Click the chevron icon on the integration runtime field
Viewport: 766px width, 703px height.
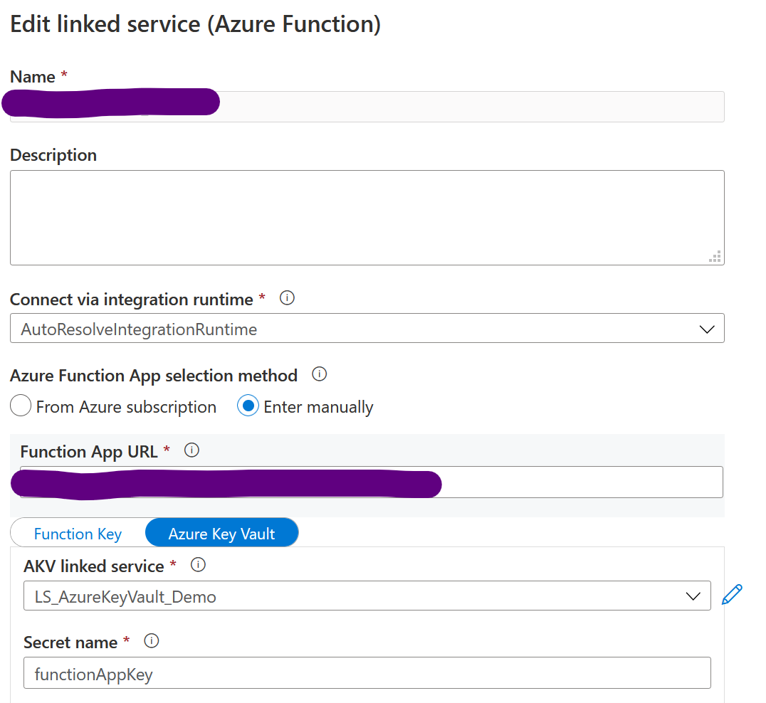(706, 328)
